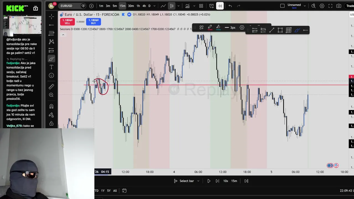The width and height of the screenshot is (354, 199).
Task: Expand the Unnamed layout dropdown arrow
Action: coord(305,6)
